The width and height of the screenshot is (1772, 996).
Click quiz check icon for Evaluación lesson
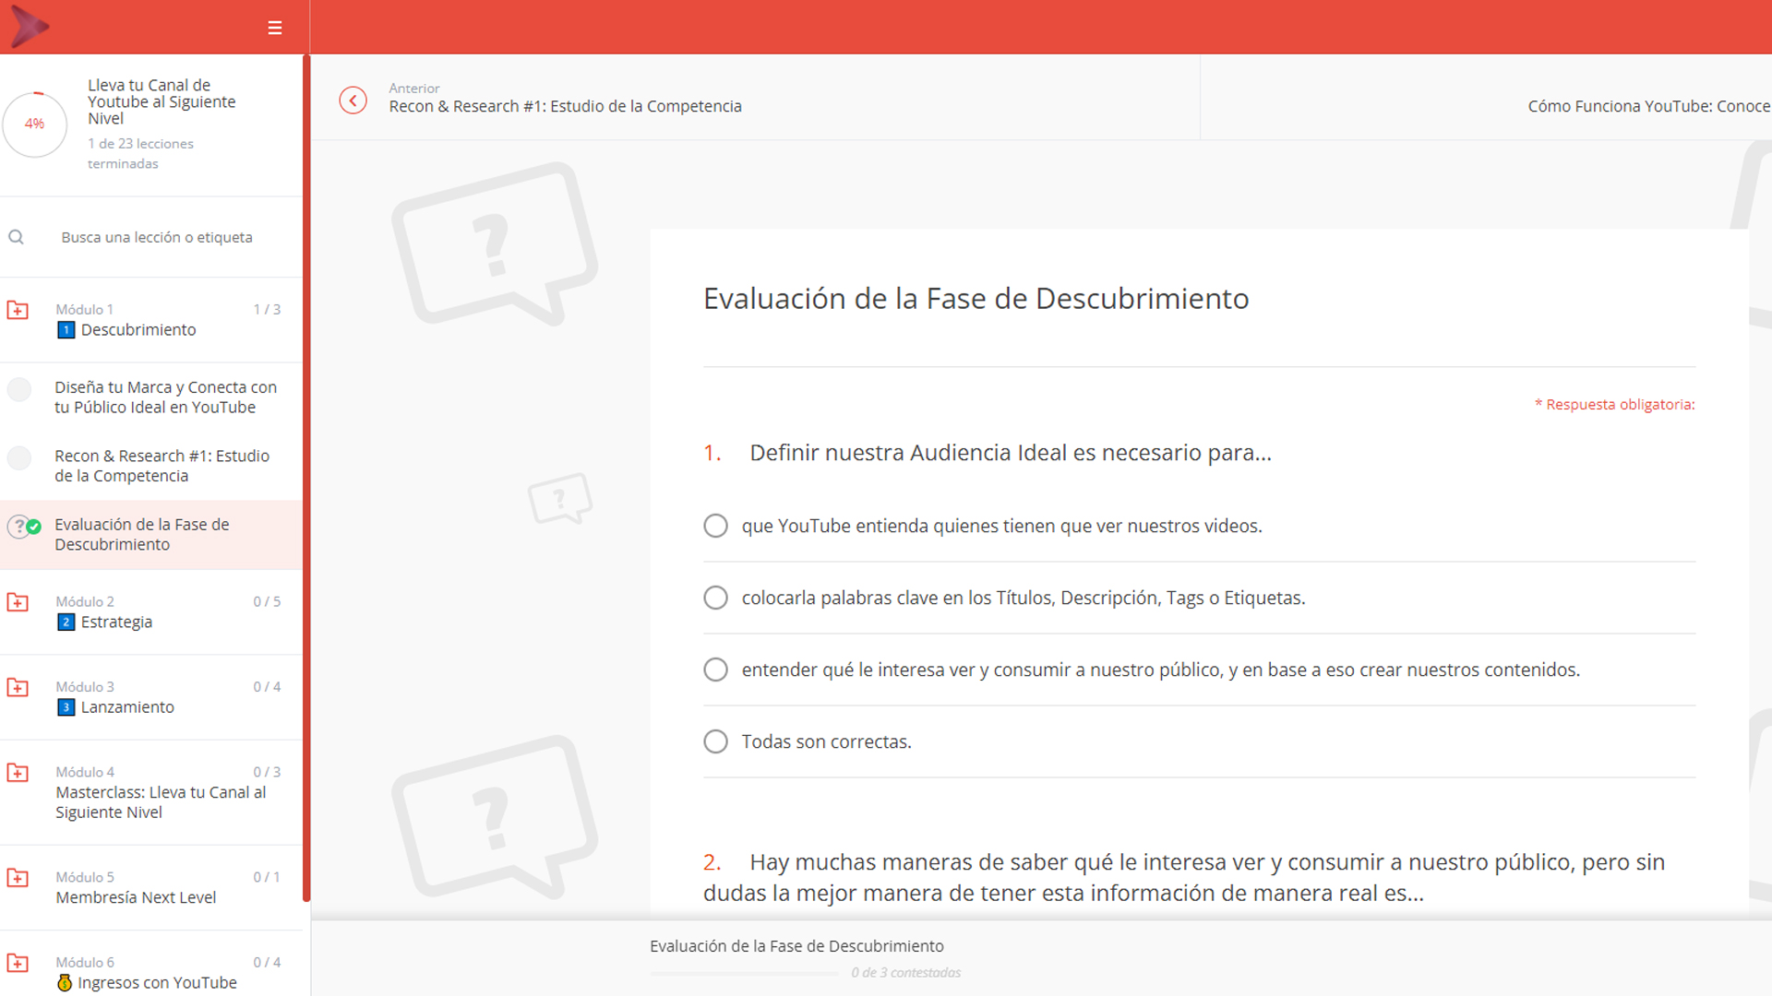pos(24,527)
